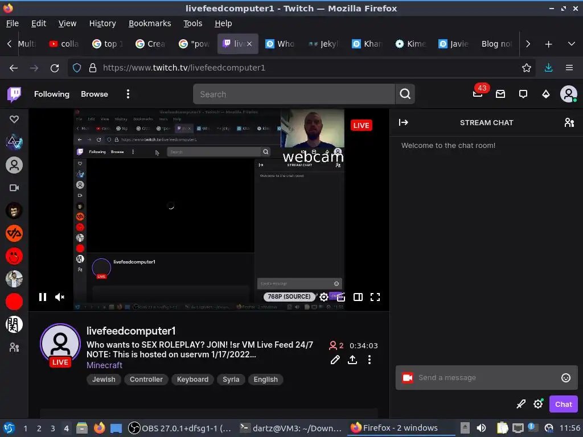Unmute the stream volume
This screenshot has width=583, height=437.
click(60, 297)
